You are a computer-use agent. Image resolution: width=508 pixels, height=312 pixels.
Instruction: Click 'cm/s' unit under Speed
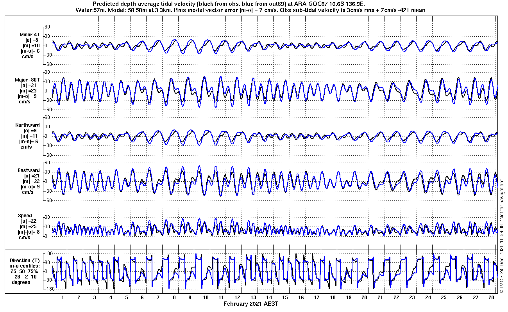25,238
